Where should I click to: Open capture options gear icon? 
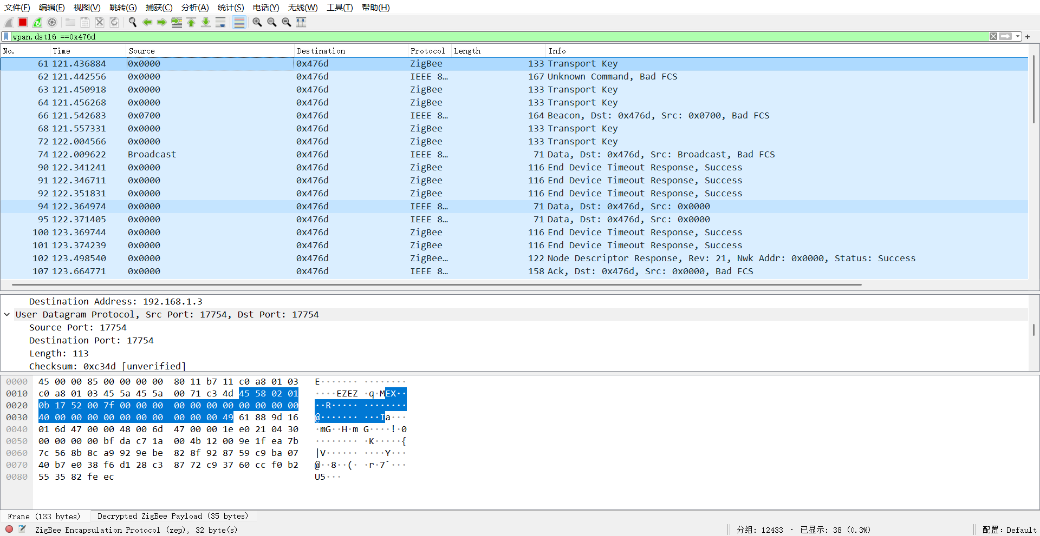pyautogui.click(x=52, y=22)
